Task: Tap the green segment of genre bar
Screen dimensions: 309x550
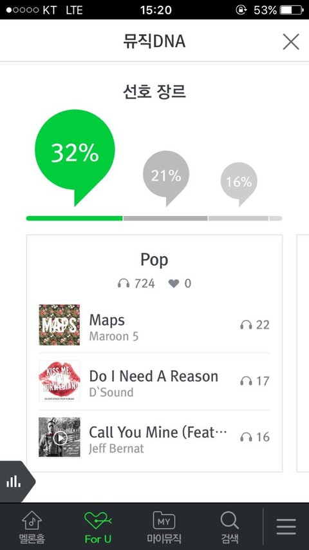Action: [x=74, y=218]
